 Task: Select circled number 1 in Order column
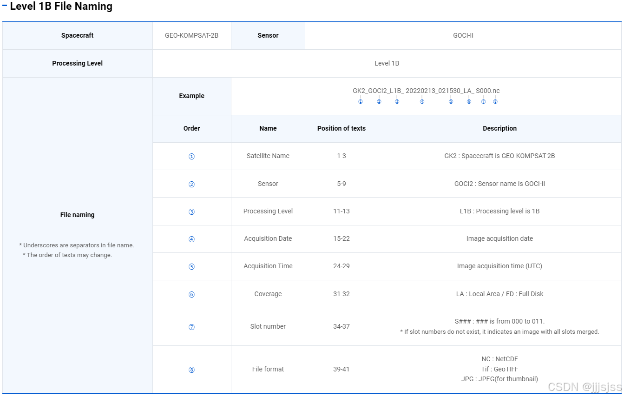191,157
